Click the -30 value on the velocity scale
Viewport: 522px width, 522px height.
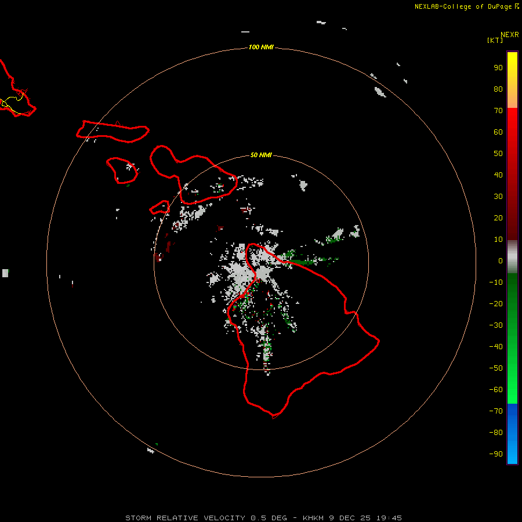click(x=496, y=325)
